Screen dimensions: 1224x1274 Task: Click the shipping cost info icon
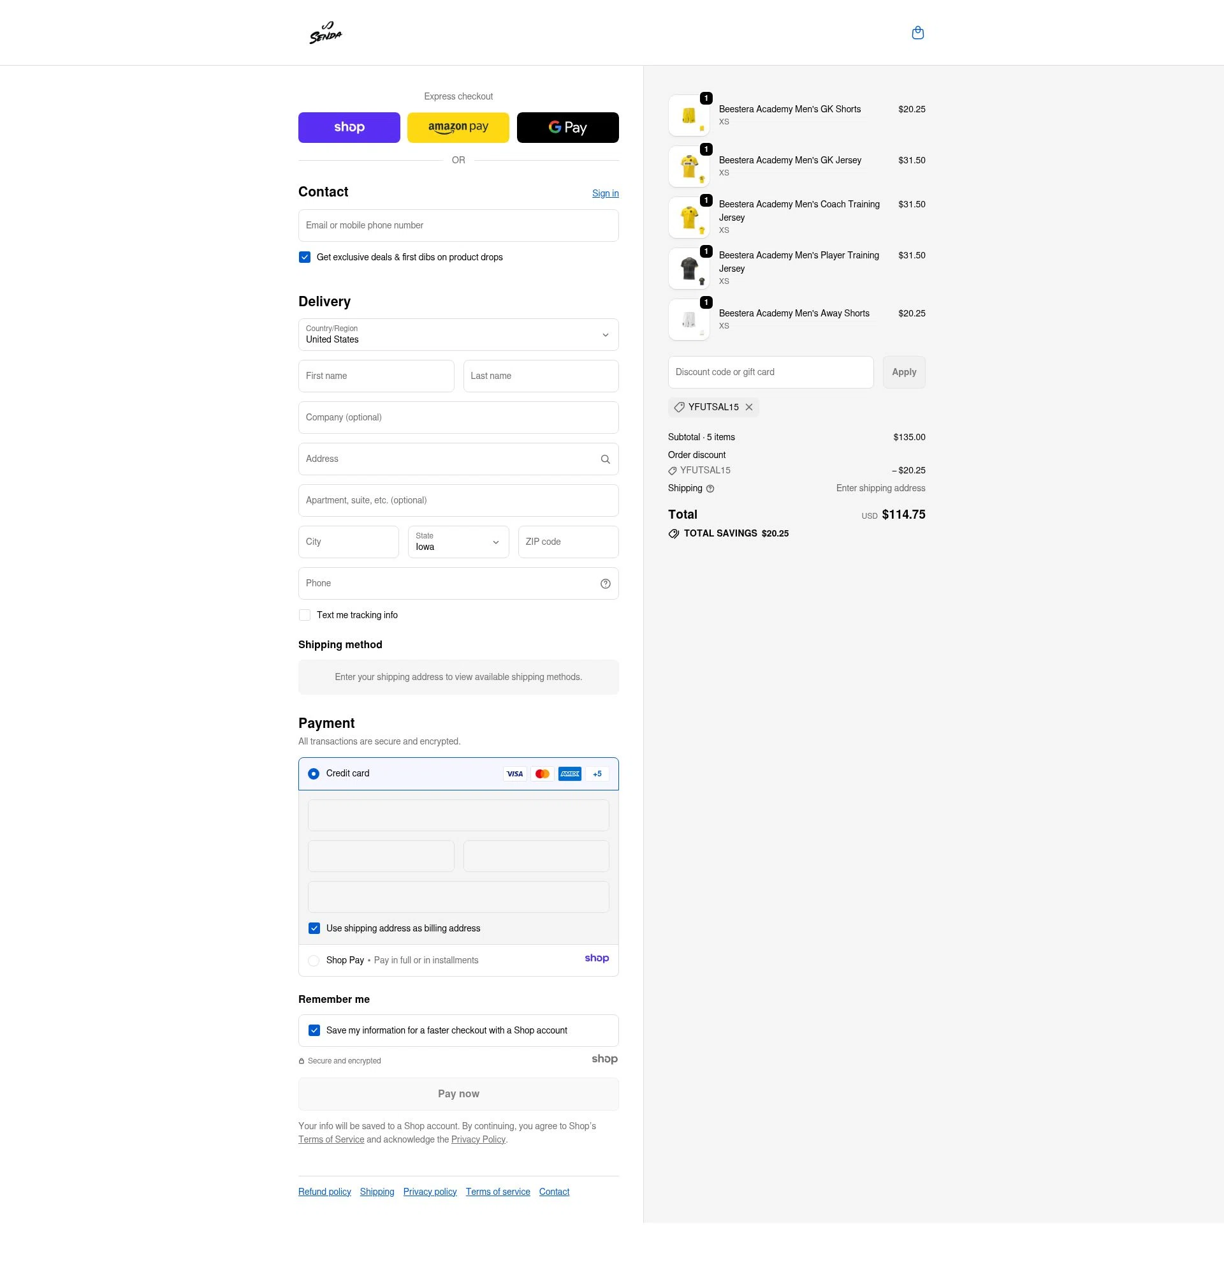[710, 488]
